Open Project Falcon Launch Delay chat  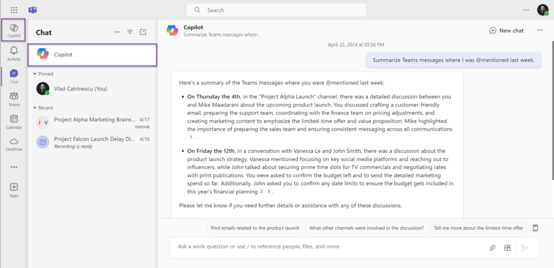(x=92, y=142)
